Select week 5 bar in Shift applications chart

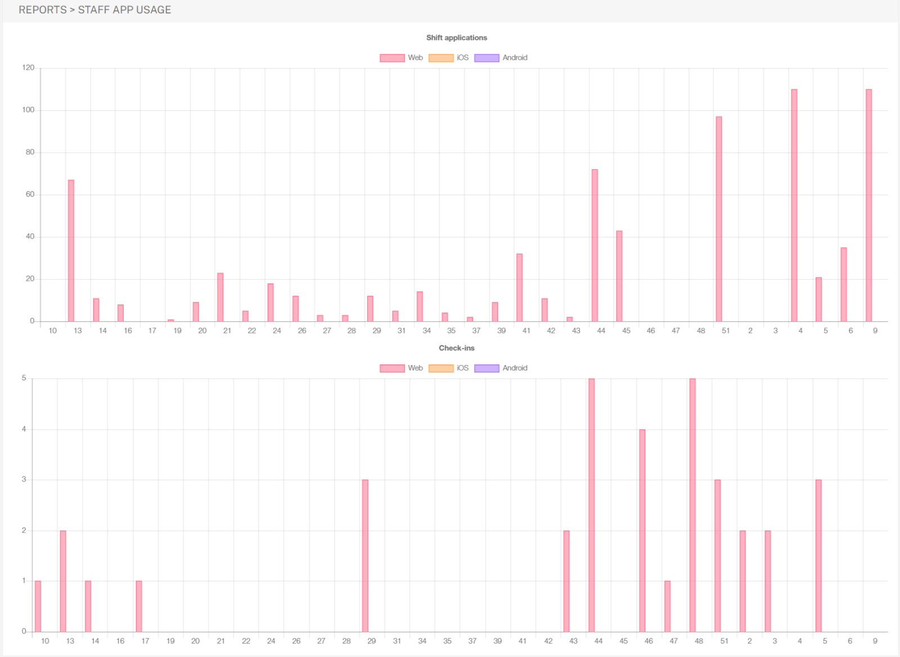pyautogui.click(x=819, y=300)
